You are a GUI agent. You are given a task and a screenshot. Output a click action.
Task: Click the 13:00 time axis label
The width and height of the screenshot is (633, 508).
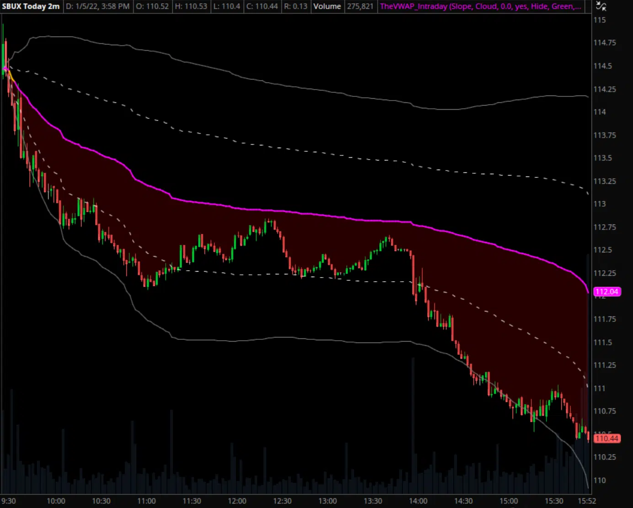pyautogui.click(x=327, y=501)
